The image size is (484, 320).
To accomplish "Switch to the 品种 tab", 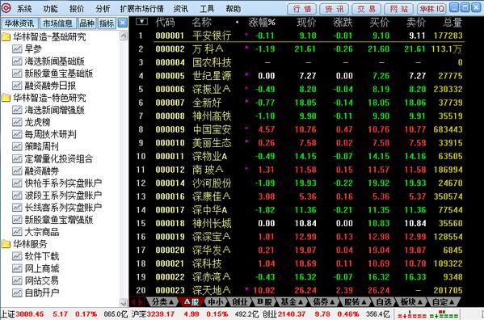I will point(86,23).
